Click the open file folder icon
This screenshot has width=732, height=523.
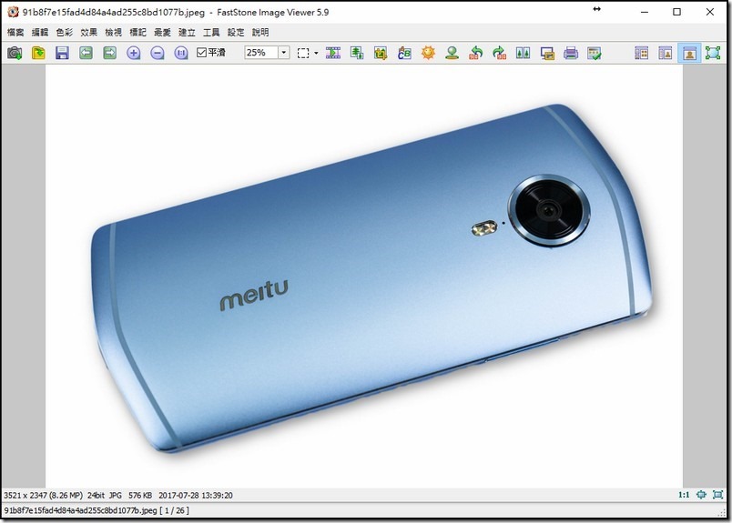click(x=38, y=54)
